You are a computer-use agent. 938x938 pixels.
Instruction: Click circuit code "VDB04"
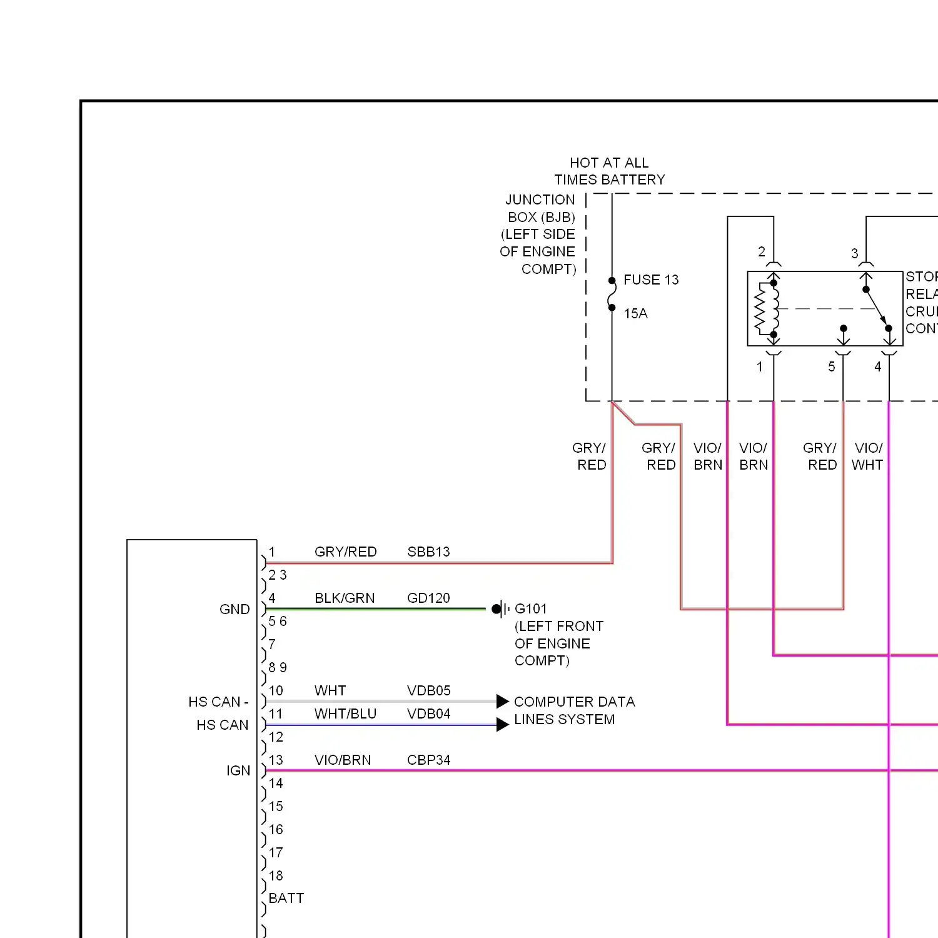[428, 714]
